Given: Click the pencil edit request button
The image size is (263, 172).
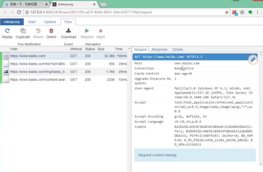Looking at the screenshot, I should pos(253,59).
